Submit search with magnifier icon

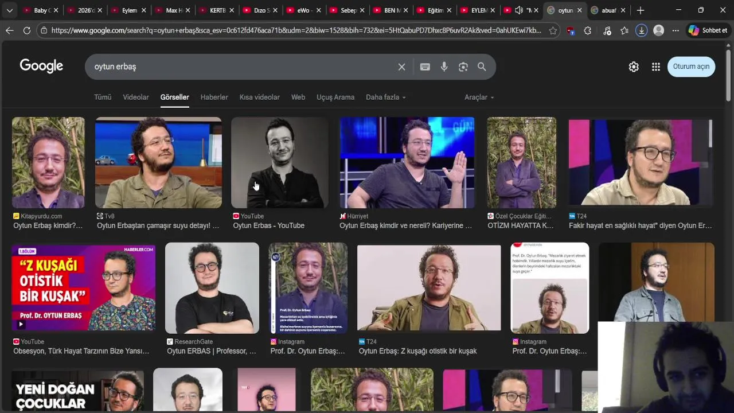coord(482,67)
